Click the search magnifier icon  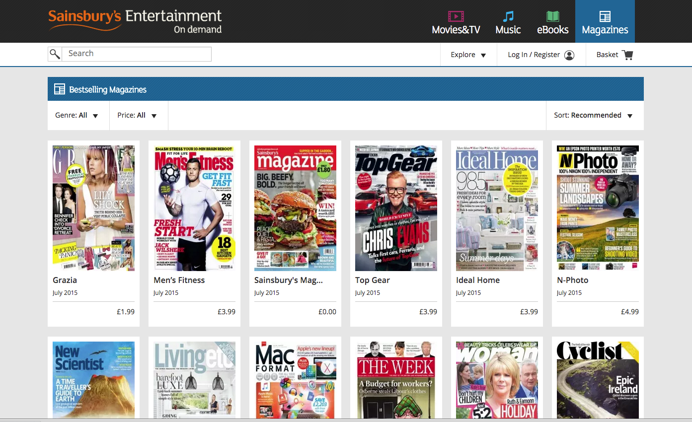point(55,54)
